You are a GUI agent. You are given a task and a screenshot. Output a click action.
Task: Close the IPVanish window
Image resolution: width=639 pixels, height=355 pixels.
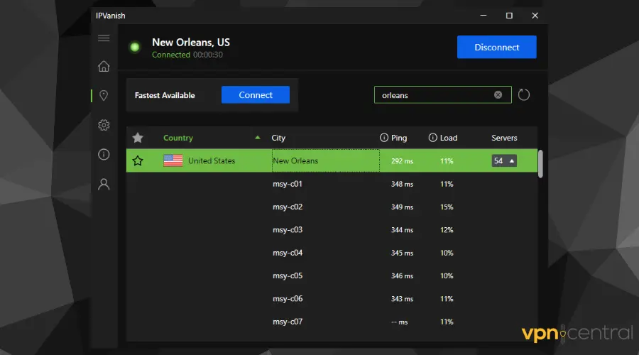pyautogui.click(x=535, y=16)
